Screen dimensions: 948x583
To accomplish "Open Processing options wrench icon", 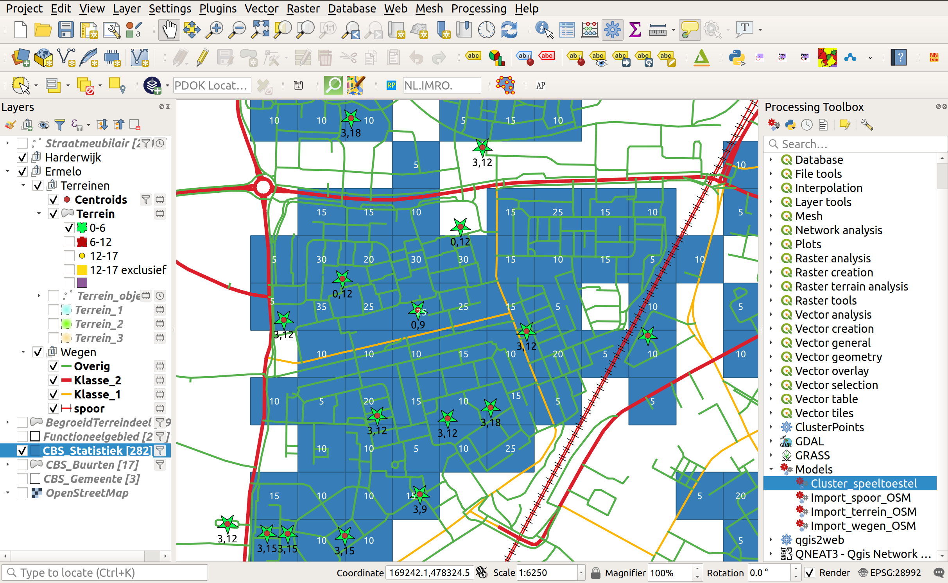I will click(x=867, y=125).
